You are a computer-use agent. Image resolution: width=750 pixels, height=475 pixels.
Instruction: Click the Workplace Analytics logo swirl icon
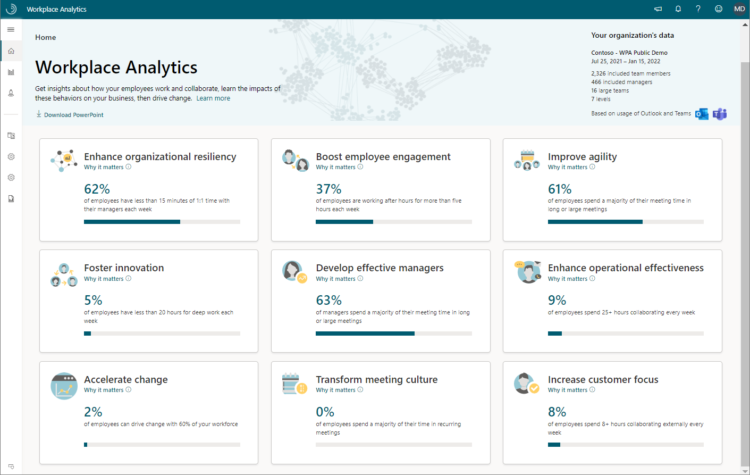(x=11, y=9)
